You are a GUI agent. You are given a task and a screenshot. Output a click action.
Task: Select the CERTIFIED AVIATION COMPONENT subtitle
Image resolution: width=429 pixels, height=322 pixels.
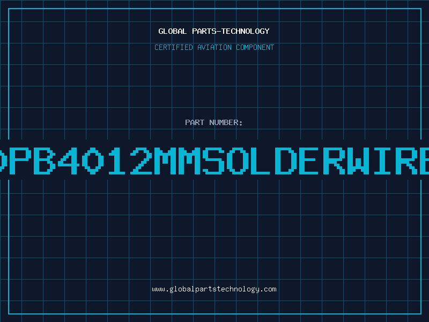click(x=214, y=47)
